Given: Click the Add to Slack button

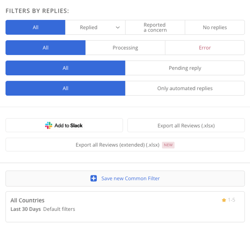Looking at the screenshot, I should click(x=64, y=125).
